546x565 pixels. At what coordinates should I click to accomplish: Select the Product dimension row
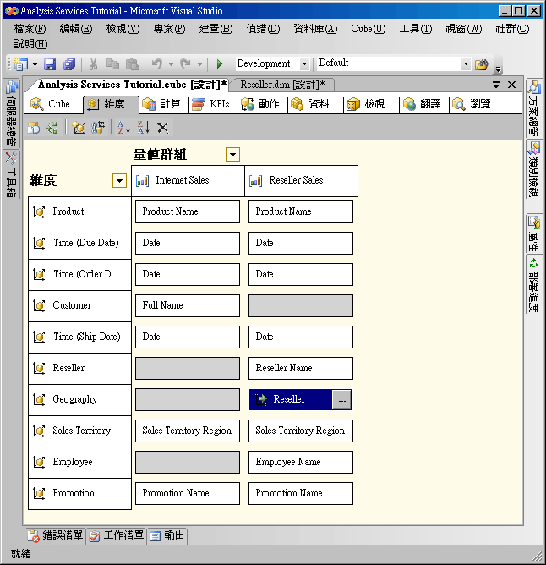(x=79, y=211)
